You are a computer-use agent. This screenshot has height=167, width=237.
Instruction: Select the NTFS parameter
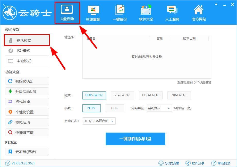[x=91, y=108]
